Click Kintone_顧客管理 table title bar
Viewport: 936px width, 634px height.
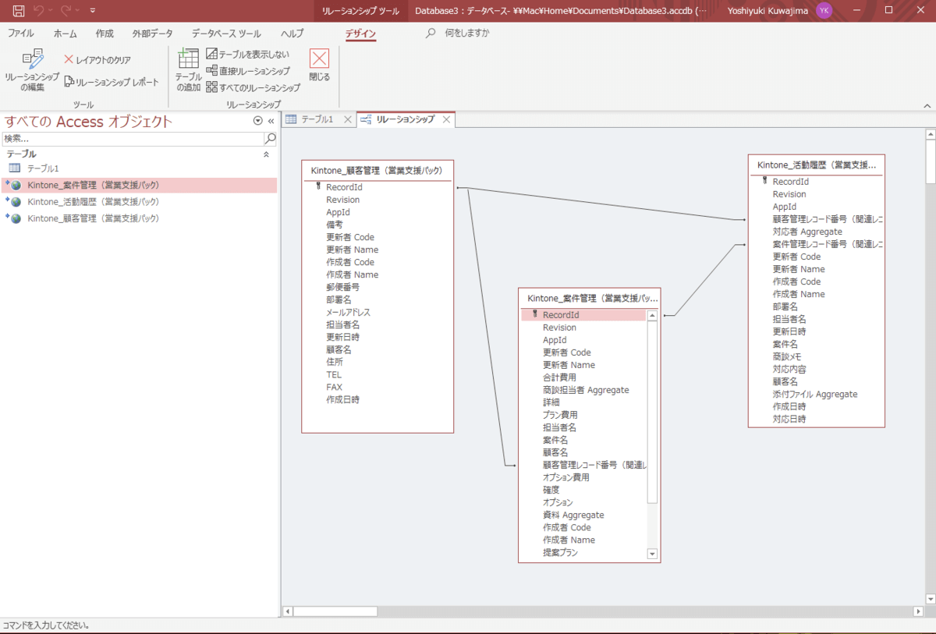click(x=378, y=170)
